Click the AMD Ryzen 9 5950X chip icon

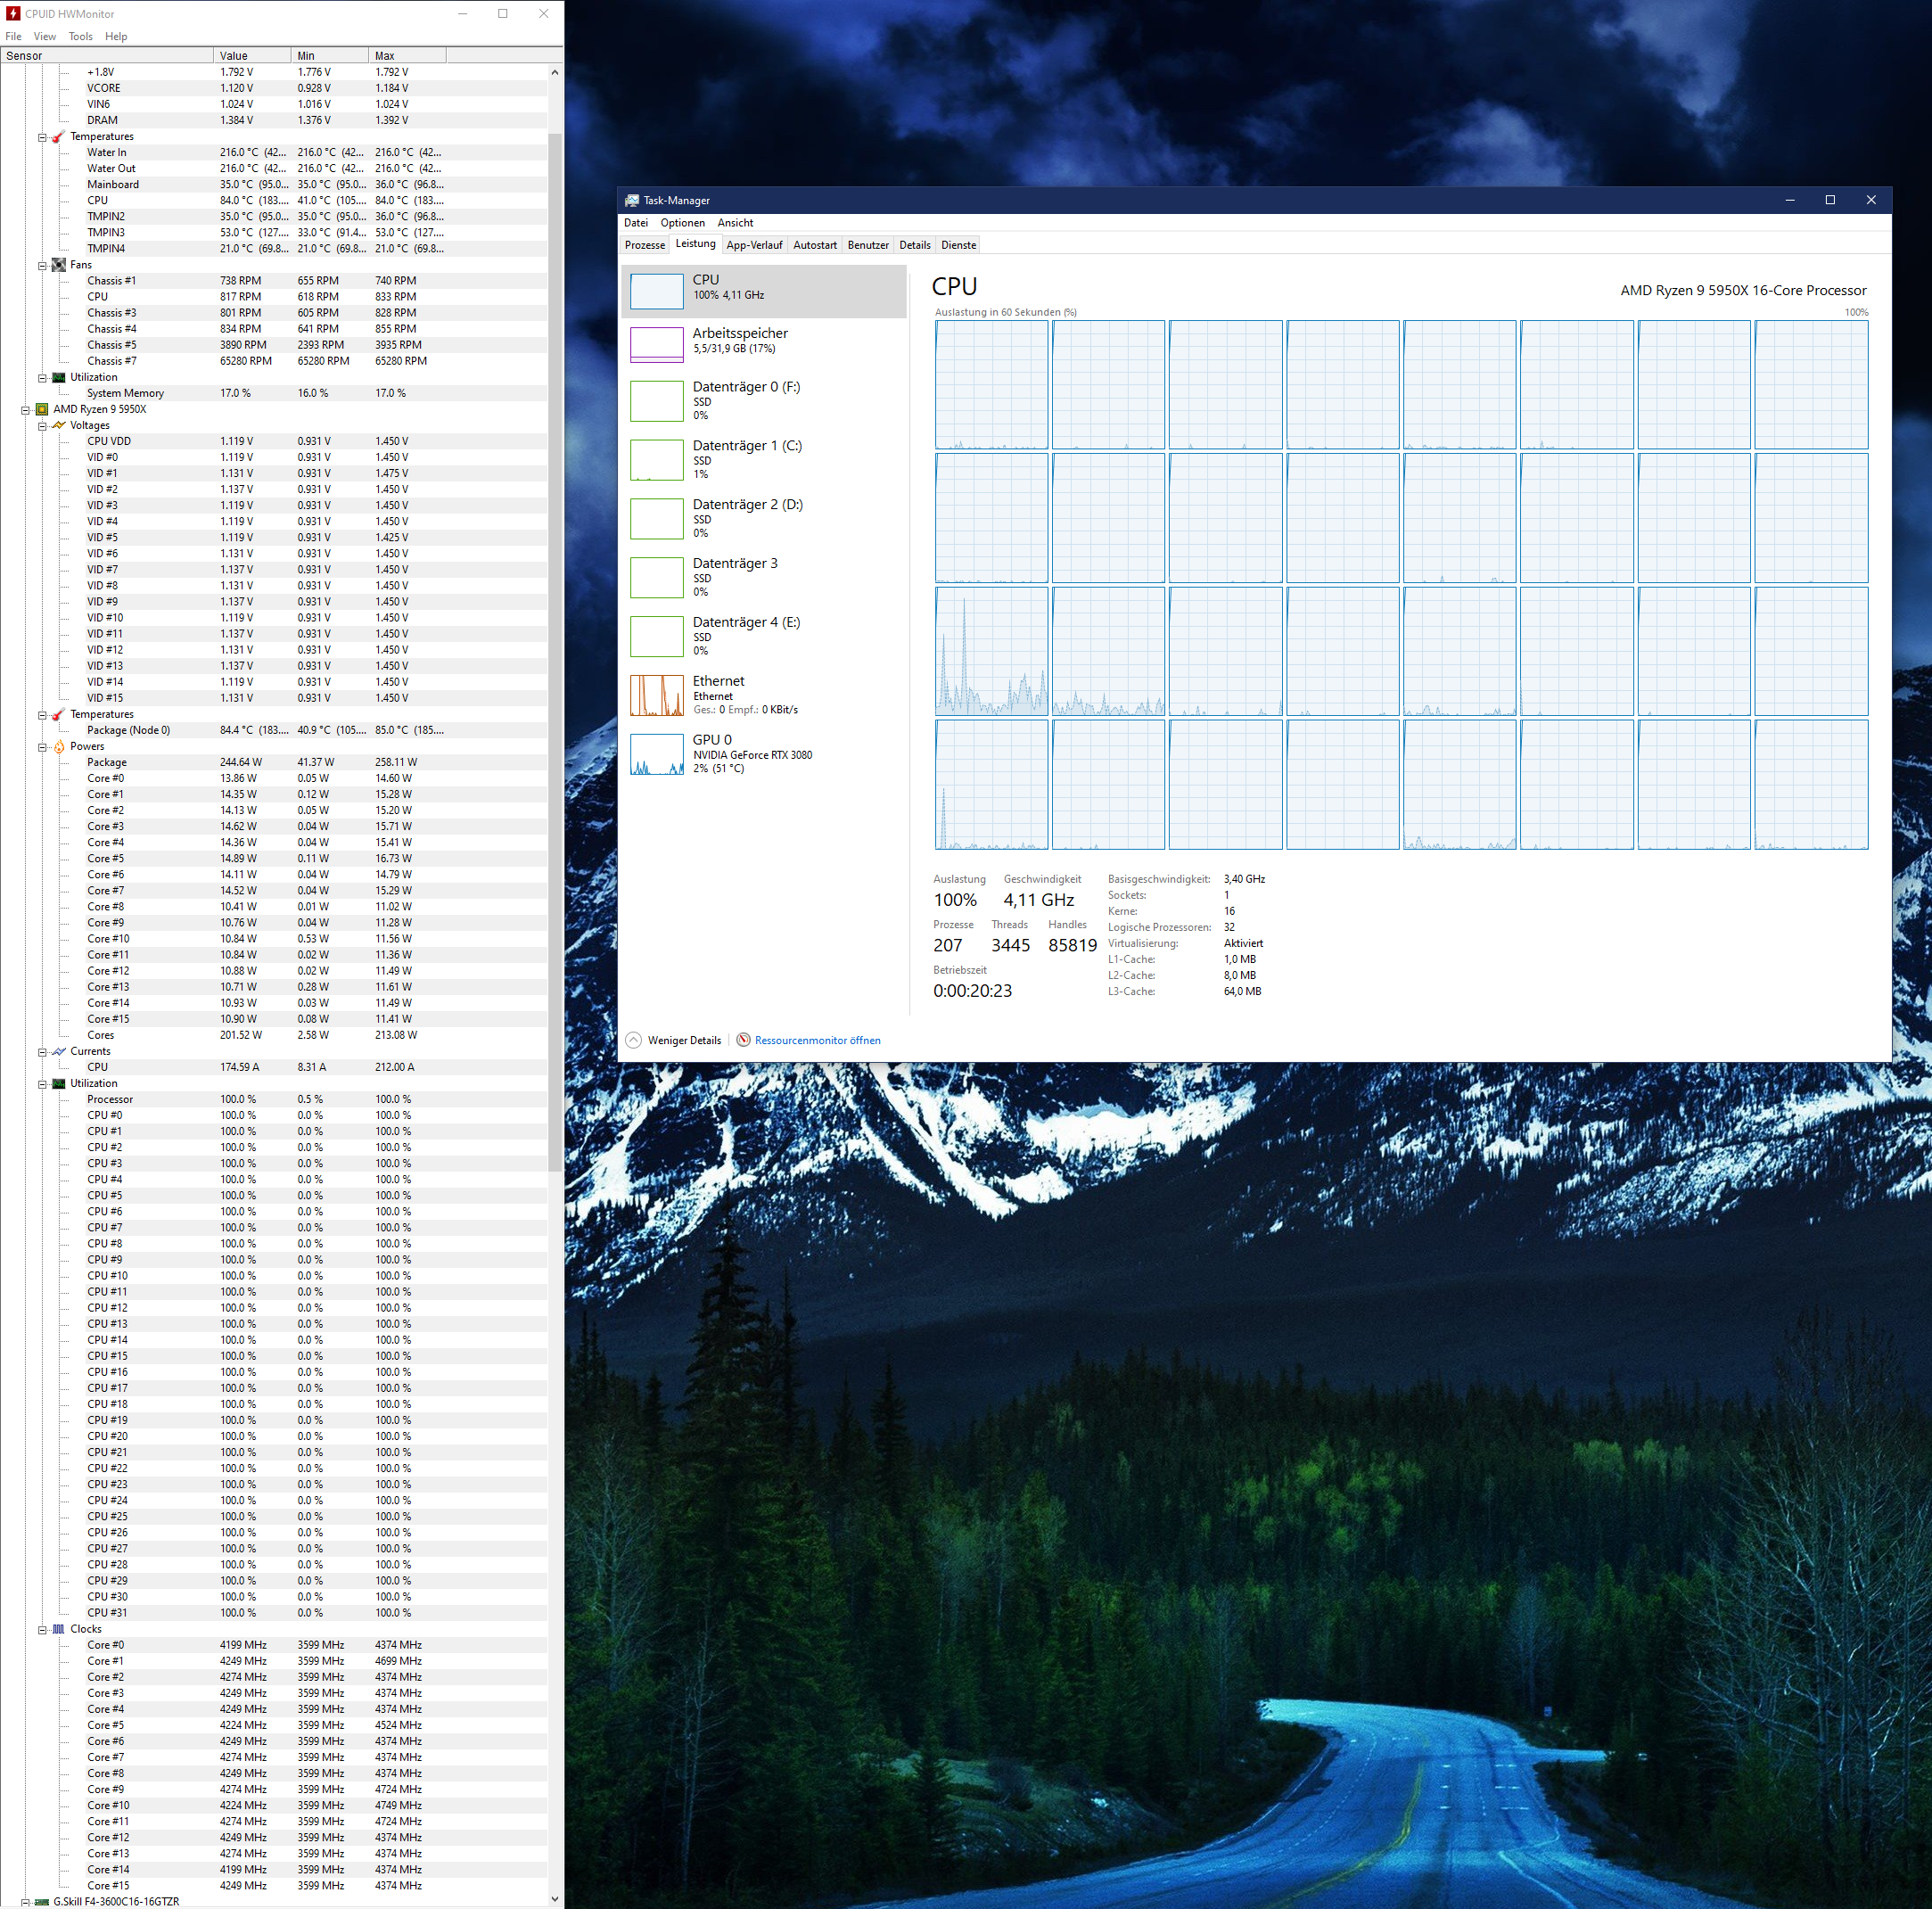[42, 409]
